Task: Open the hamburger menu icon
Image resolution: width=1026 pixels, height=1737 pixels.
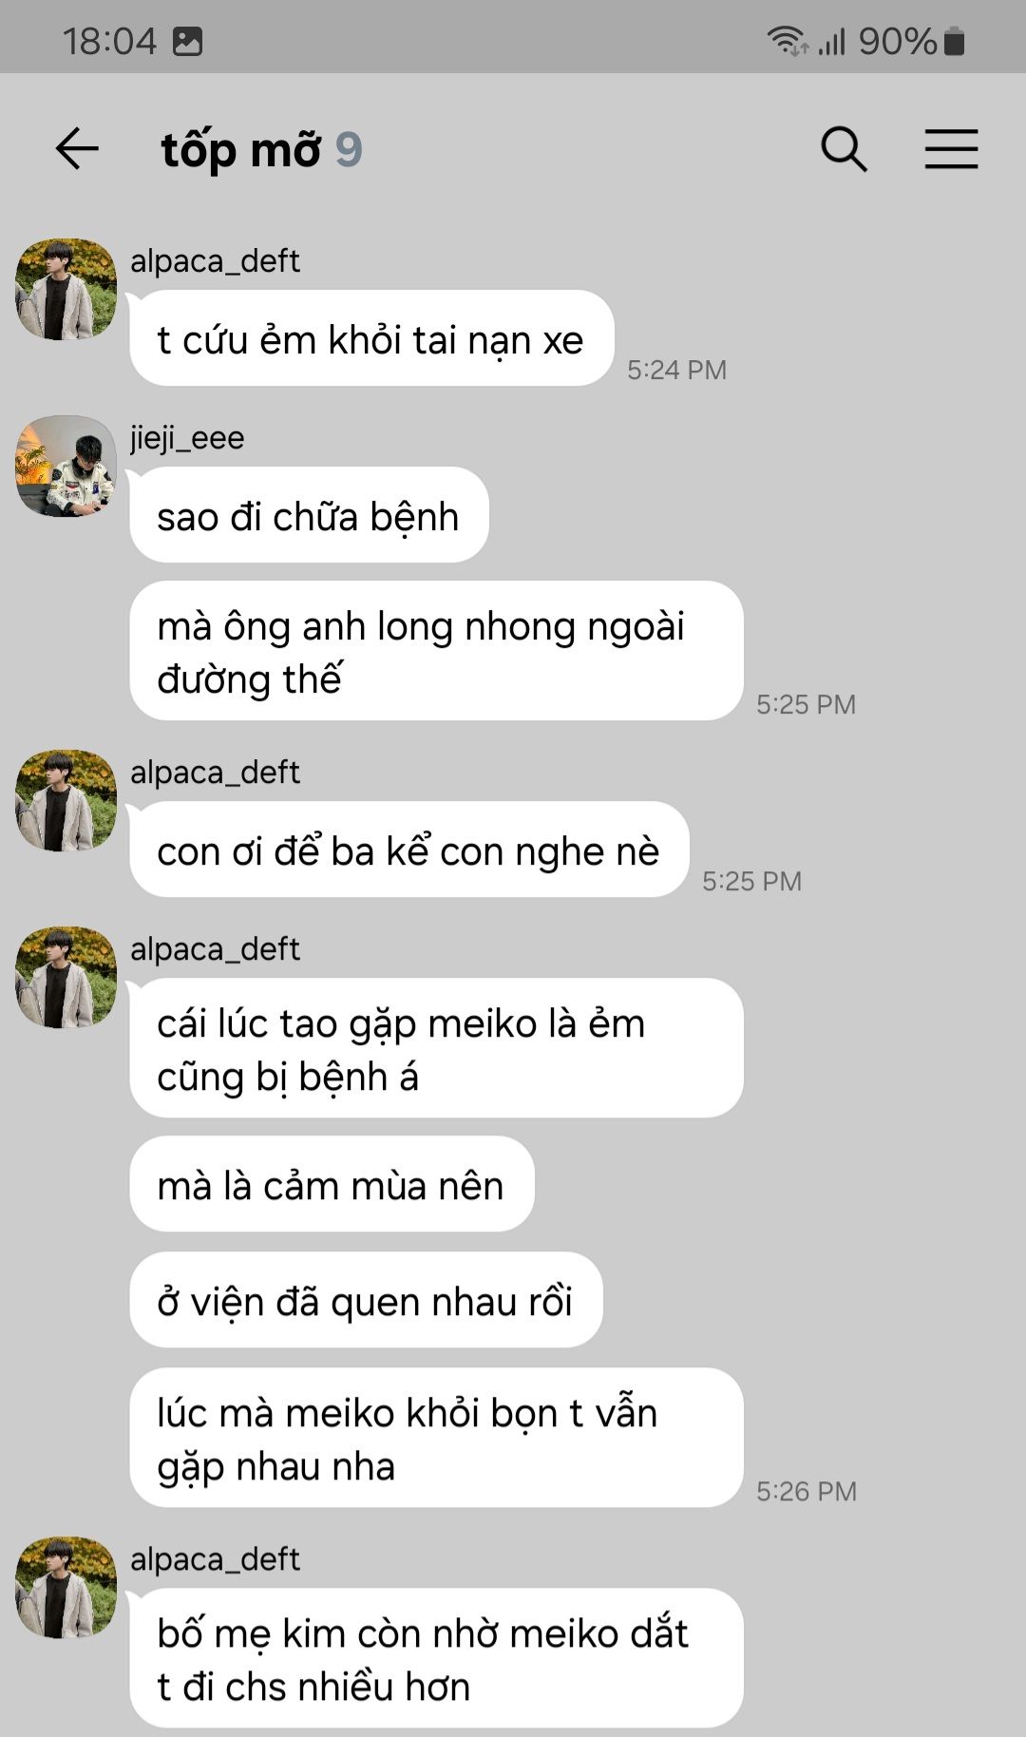Action: pyautogui.click(x=951, y=149)
